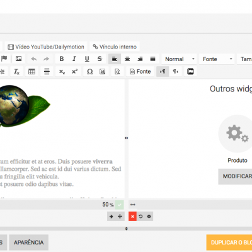Toggle strikethrough formatting
The image size is (252, 252).
[100, 59]
